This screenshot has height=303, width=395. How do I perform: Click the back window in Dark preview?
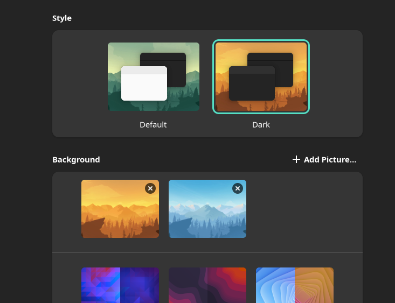pyautogui.click(x=283, y=60)
